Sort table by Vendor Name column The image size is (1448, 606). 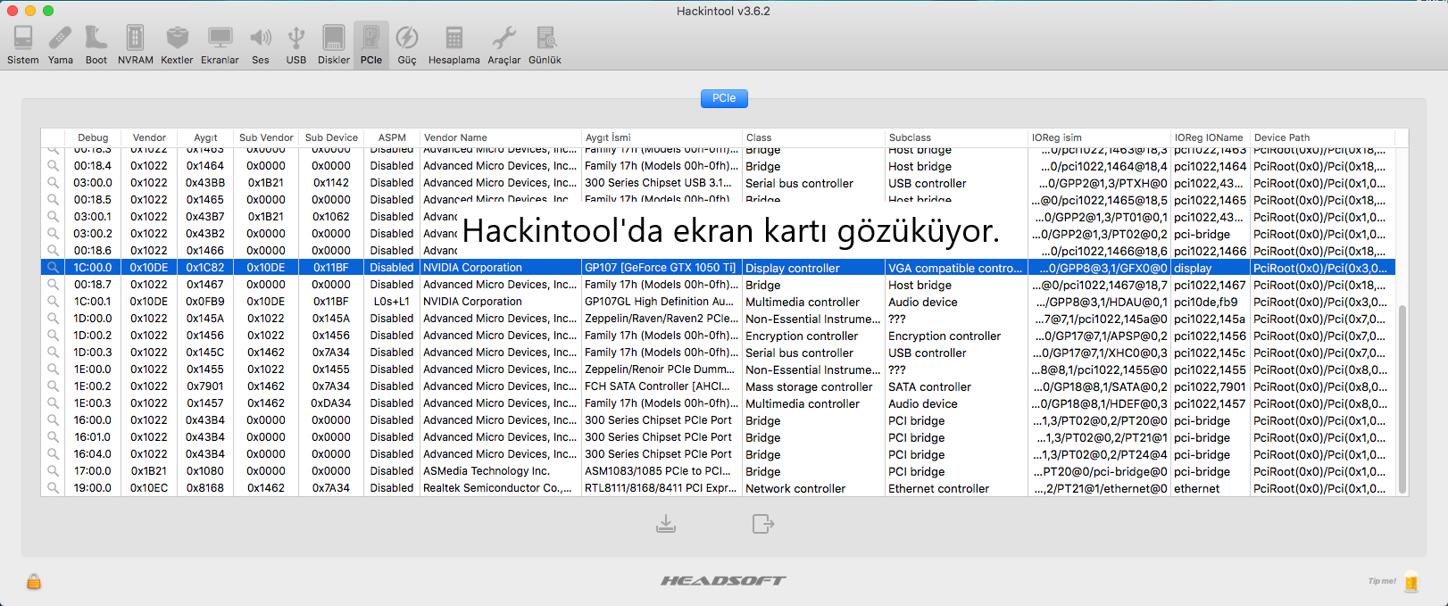[500, 137]
